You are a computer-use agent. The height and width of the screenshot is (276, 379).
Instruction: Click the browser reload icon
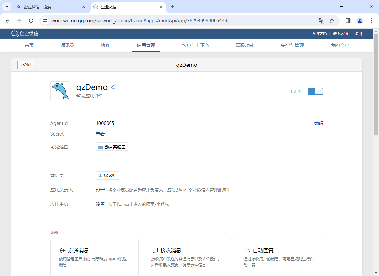(31, 21)
